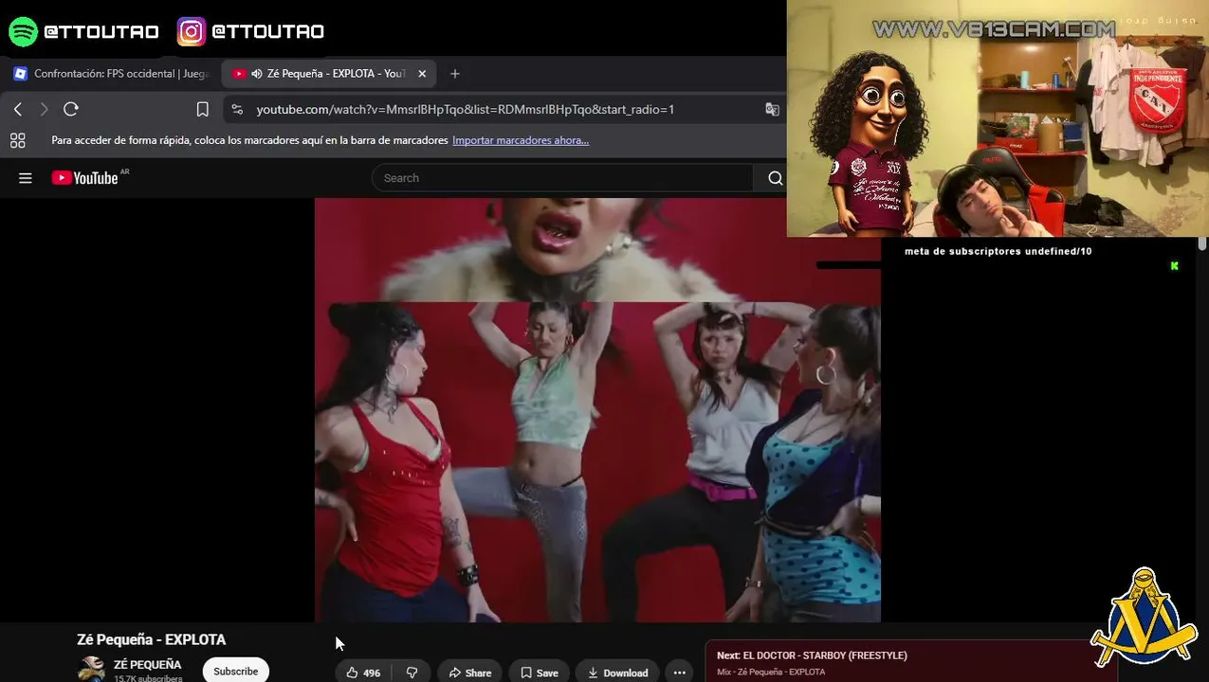The width and height of the screenshot is (1209, 682).
Task: Select the Zé Pequeña - EXPLOTA tab
Action: pyautogui.click(x=329, y=74)
